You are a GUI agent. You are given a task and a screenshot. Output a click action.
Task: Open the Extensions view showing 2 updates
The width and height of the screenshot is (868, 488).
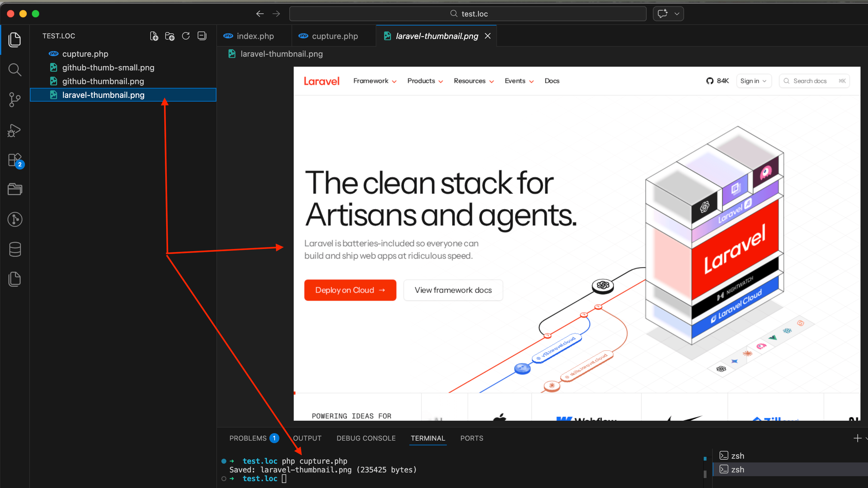pos(15,160)
